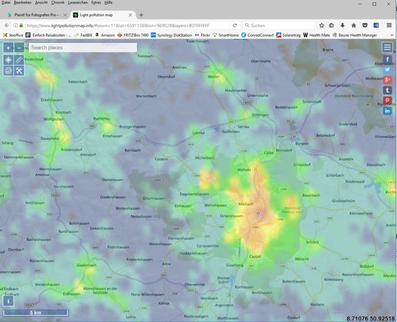The height and width of the screenshot is (322, 397).
Task: Share the map on Twitter
Action: coord(387,70)
